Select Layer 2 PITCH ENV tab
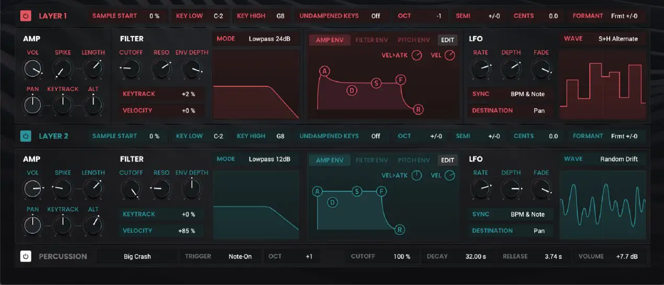Image resolution: width=664 pixels, height=285 pixels. click(414, 161)
